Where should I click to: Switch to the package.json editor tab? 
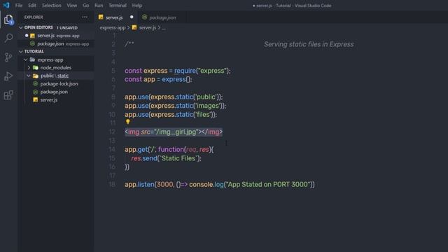click(x=162, y=17)
